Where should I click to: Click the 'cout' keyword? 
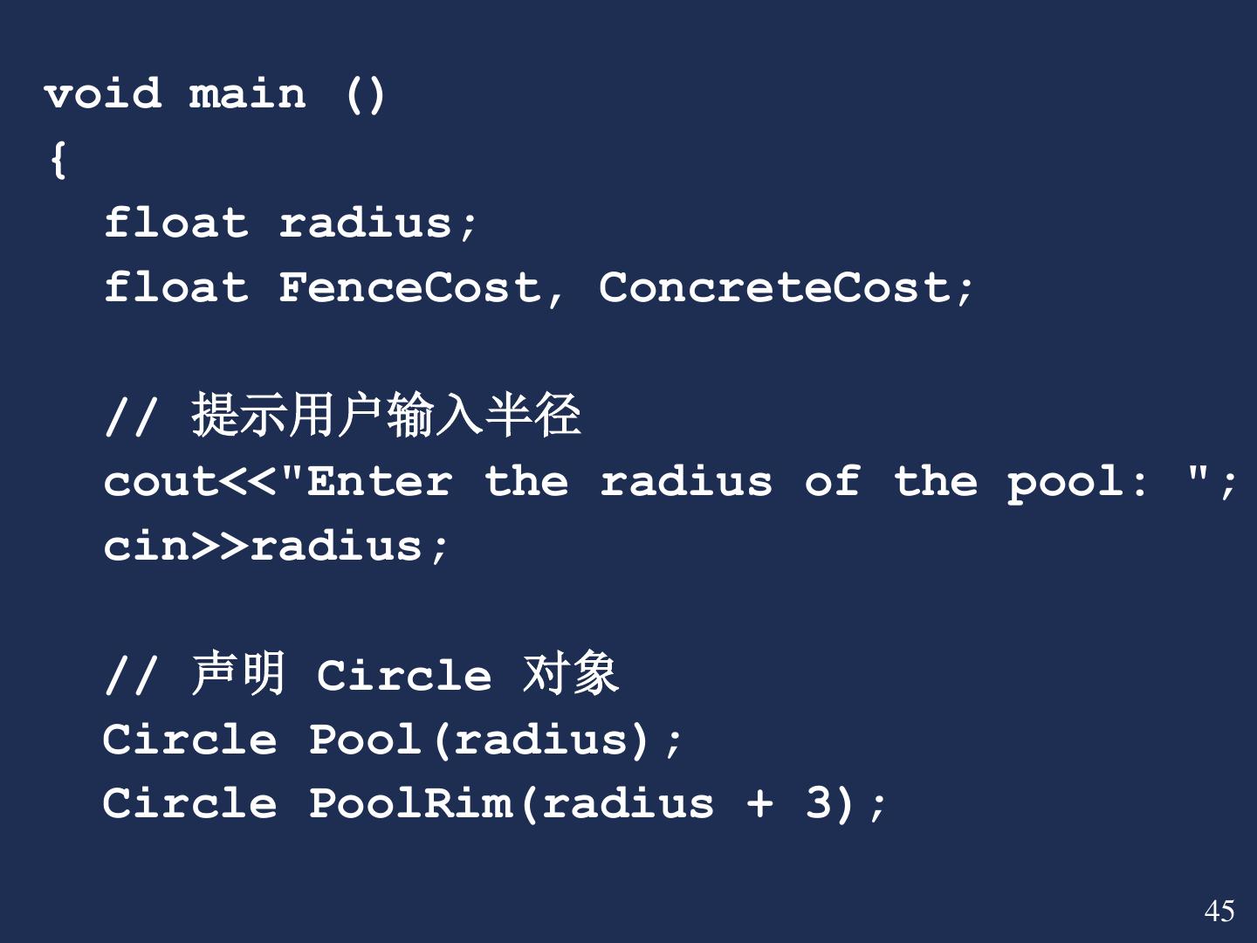point(161,481)
